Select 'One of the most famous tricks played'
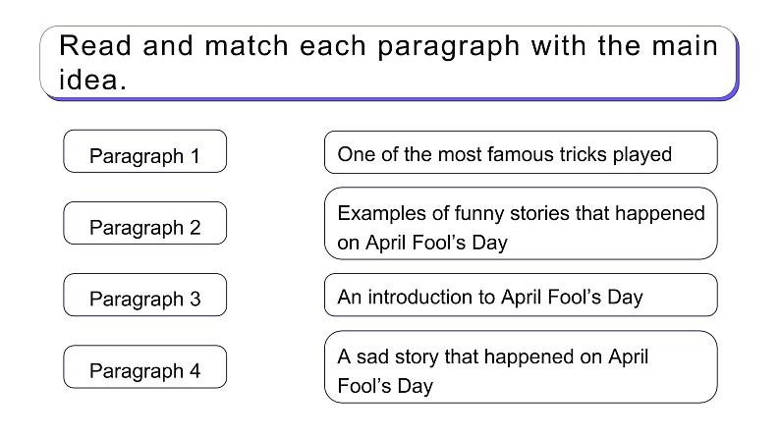780x439 pixels. tap(521, 152)
